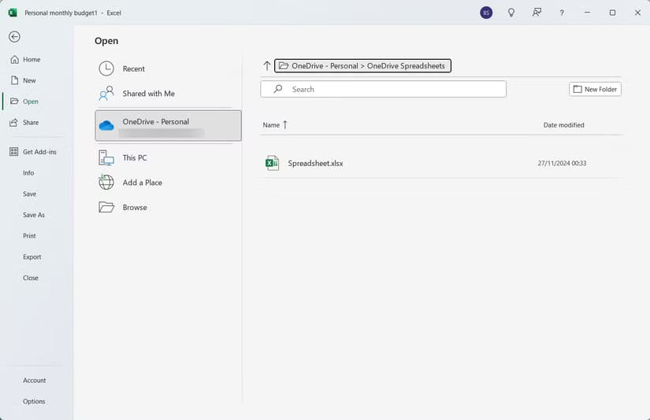Click the Excel logo in title bar
650x420 pixels.
tap(13, 13)
